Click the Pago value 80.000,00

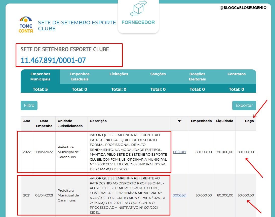(246, 152)
